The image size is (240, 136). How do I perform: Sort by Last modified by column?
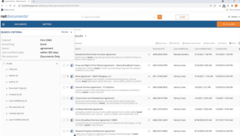[181, 49]
